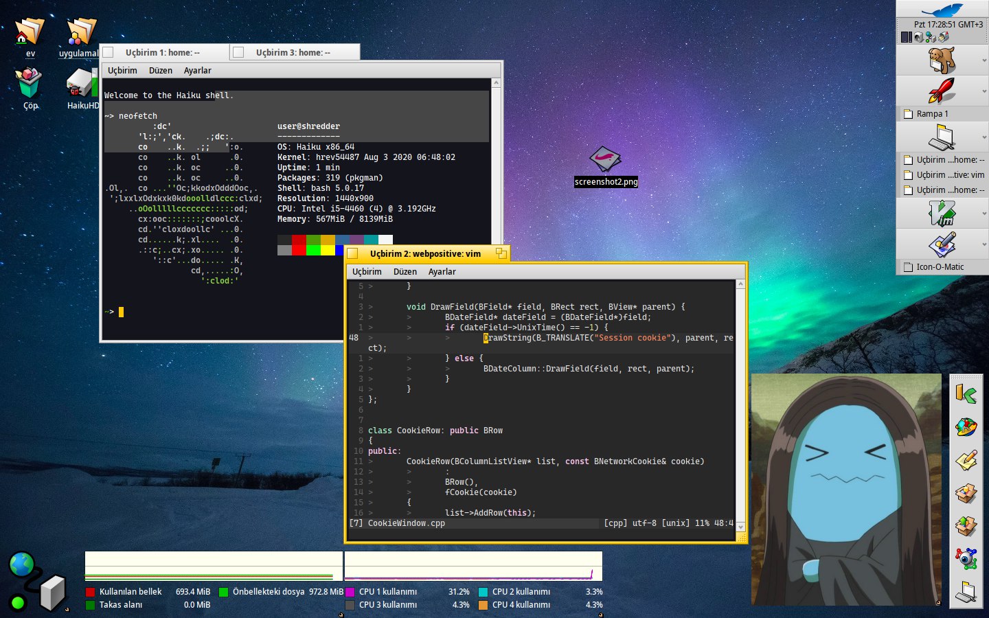Click the Tracker dog icon in Deskbar
The image size is (989, 618).
tap(942, 60)
